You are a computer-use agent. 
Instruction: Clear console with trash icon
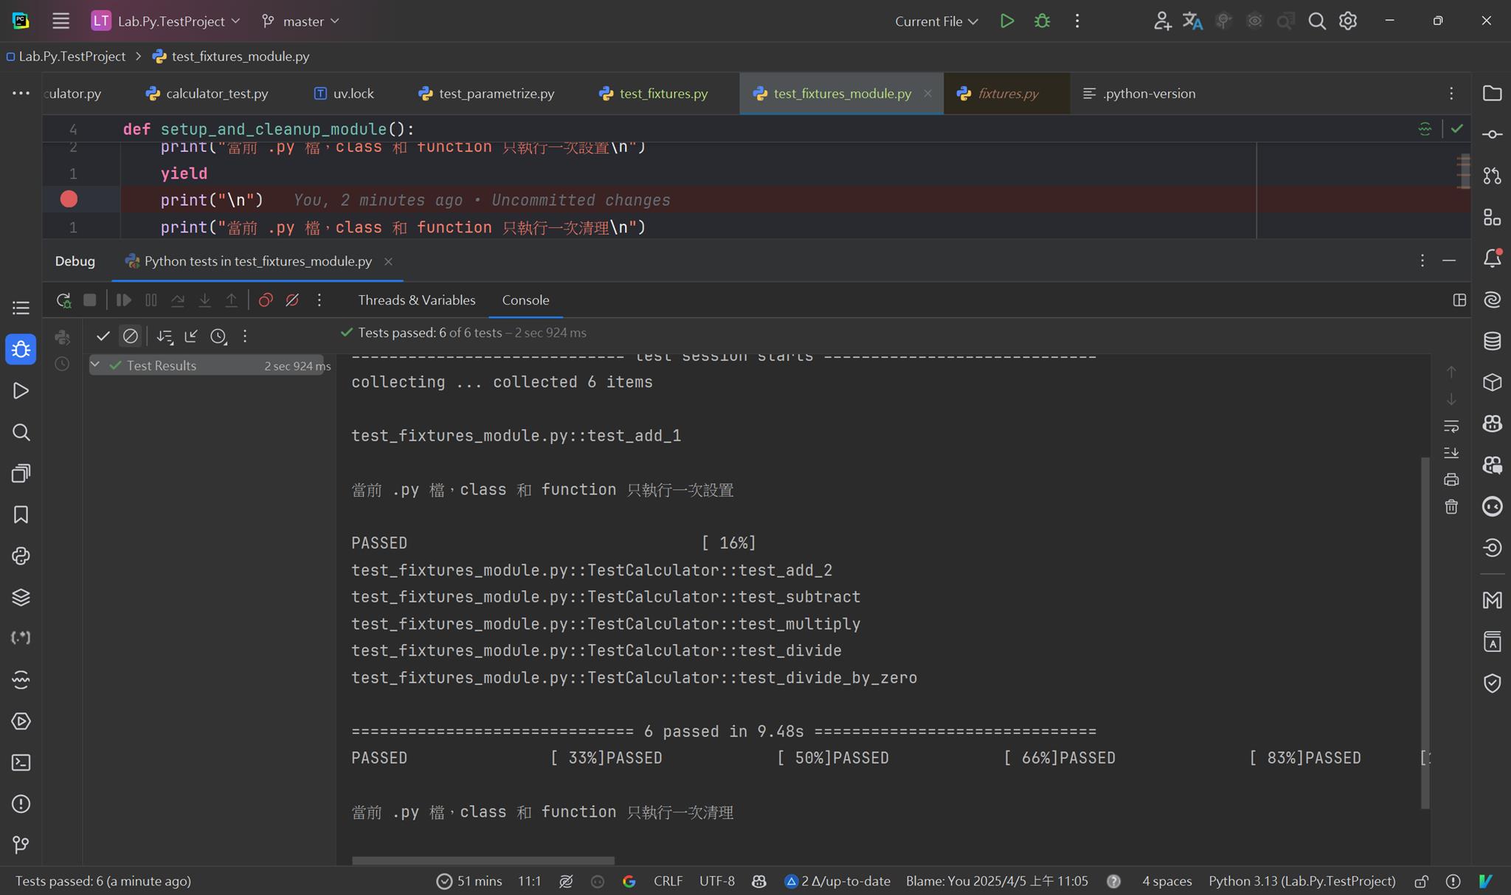[1451, 507]
